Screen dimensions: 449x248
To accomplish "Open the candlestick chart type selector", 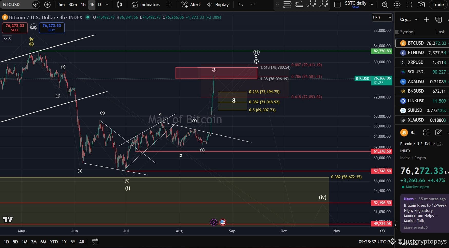I will point(120,5).
